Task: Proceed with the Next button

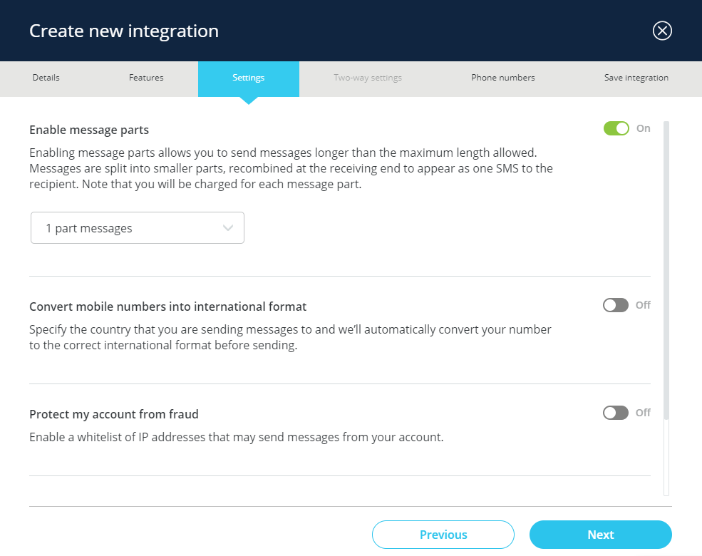Action: pos(600,535)
